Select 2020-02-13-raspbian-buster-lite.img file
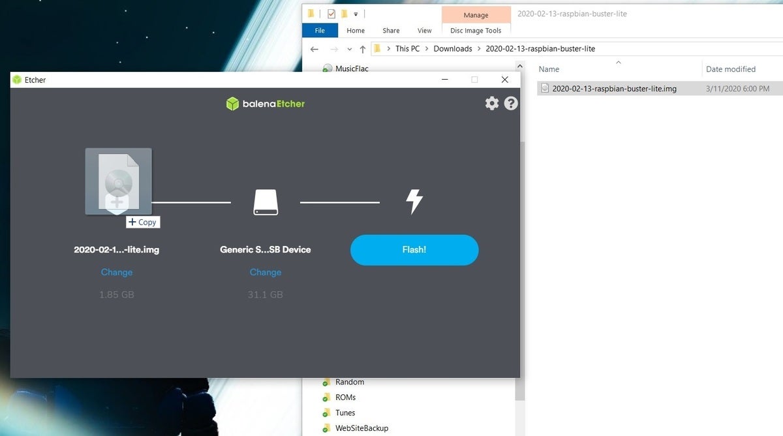Screen dimensions: 783x436 (614, 88)
